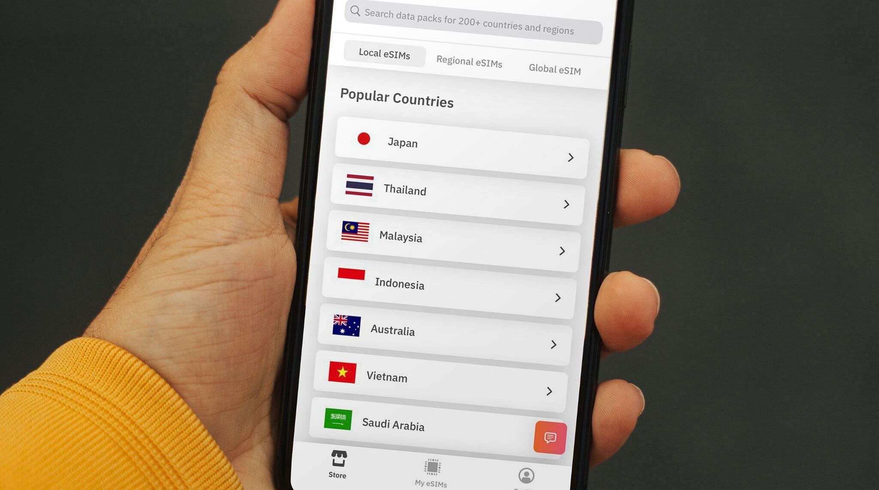Screen dimensions: 879x490
Task: Tap the chat/support icon
Action: coord(551,437)
